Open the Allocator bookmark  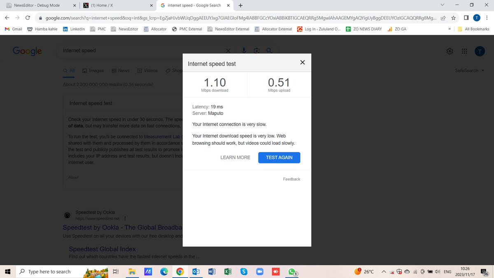pos(155,29)
